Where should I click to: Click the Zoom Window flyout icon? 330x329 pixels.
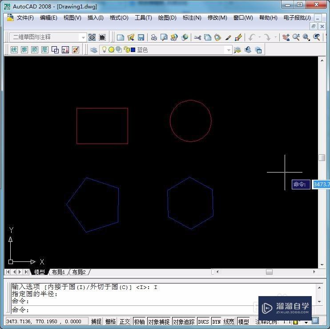[x=306, y=37]
